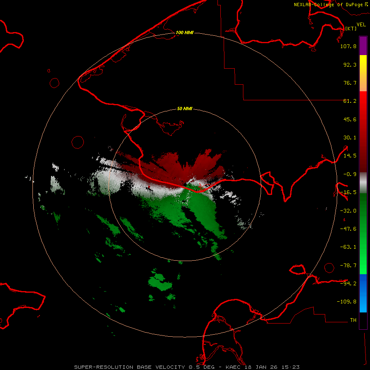Click the 50 NMI range ring label
This screenshot has width=370, height=370.
click(x=185, y=109)
